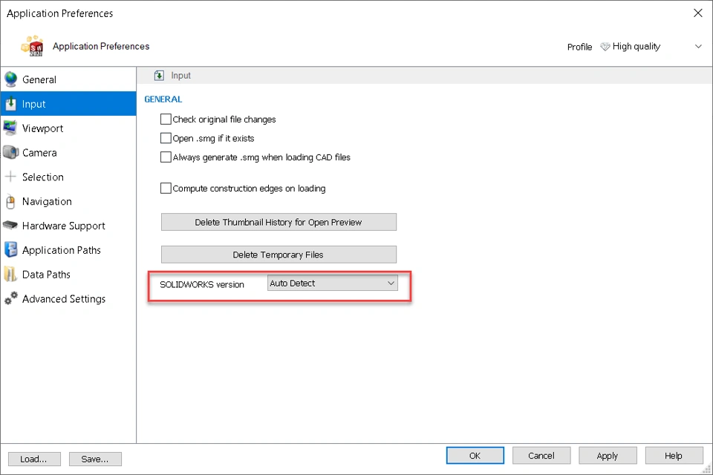Click the Advanced Settings gears icon

point(10,299)
